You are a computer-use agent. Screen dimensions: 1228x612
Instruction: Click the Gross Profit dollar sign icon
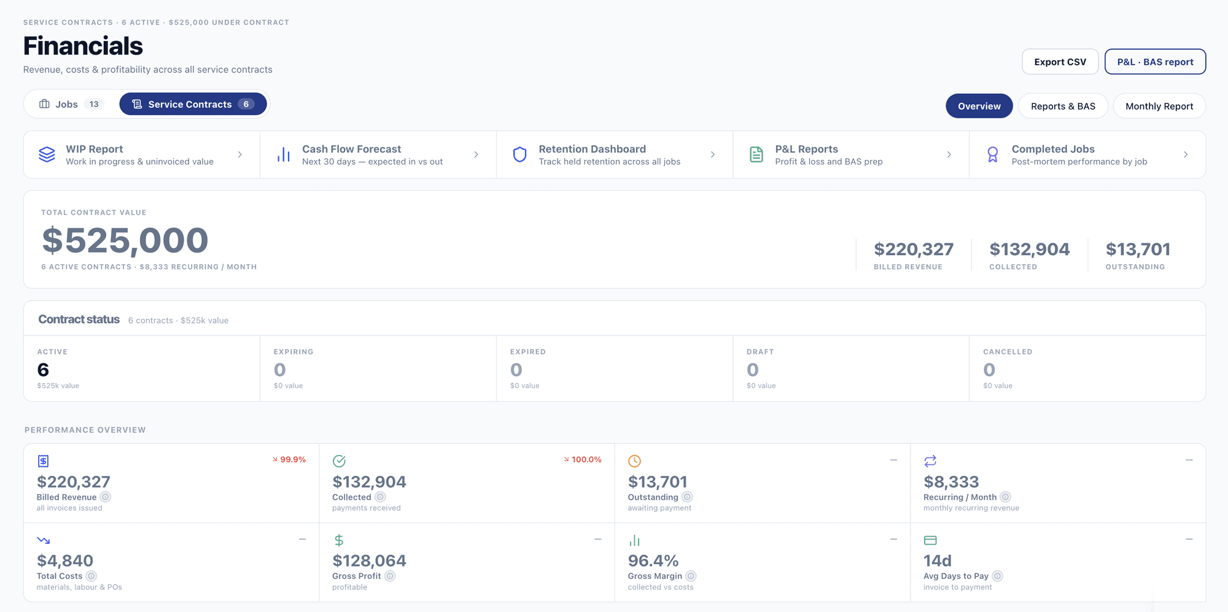pyautogui.click(x=339, y=540)
